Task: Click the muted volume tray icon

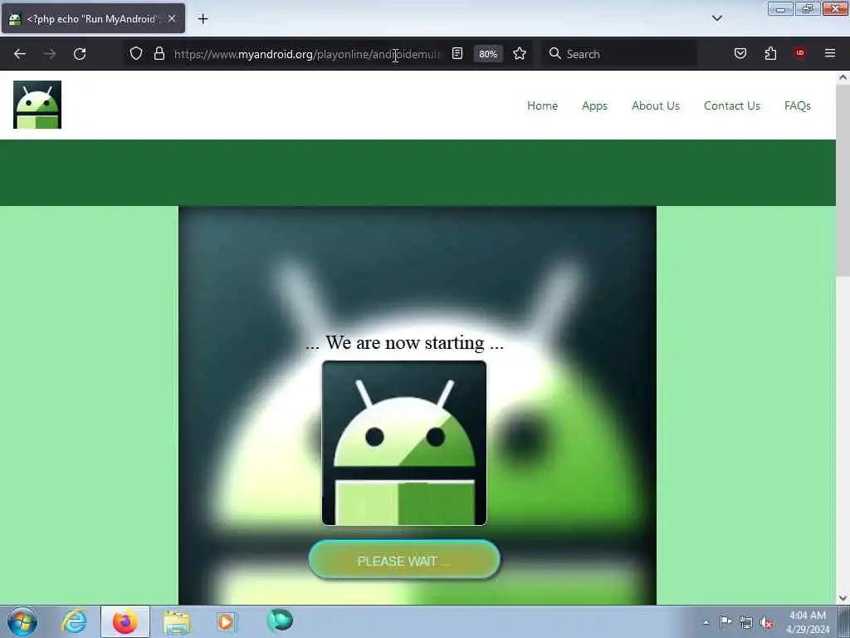Action: click(x=766, y=623)
